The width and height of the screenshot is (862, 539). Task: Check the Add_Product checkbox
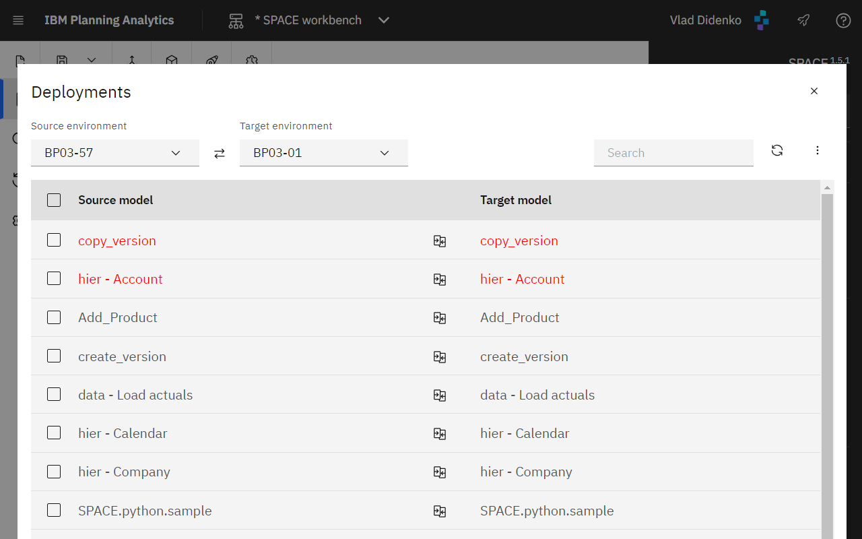[54, 317]
